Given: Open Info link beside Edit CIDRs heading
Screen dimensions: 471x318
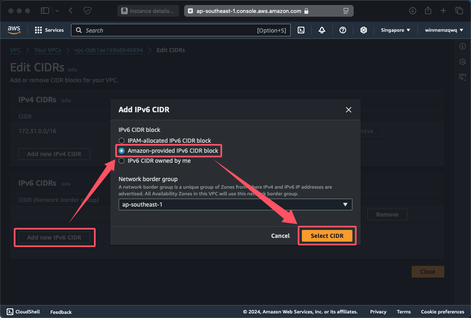Looking at the screenshot, I should click(72, 70).
